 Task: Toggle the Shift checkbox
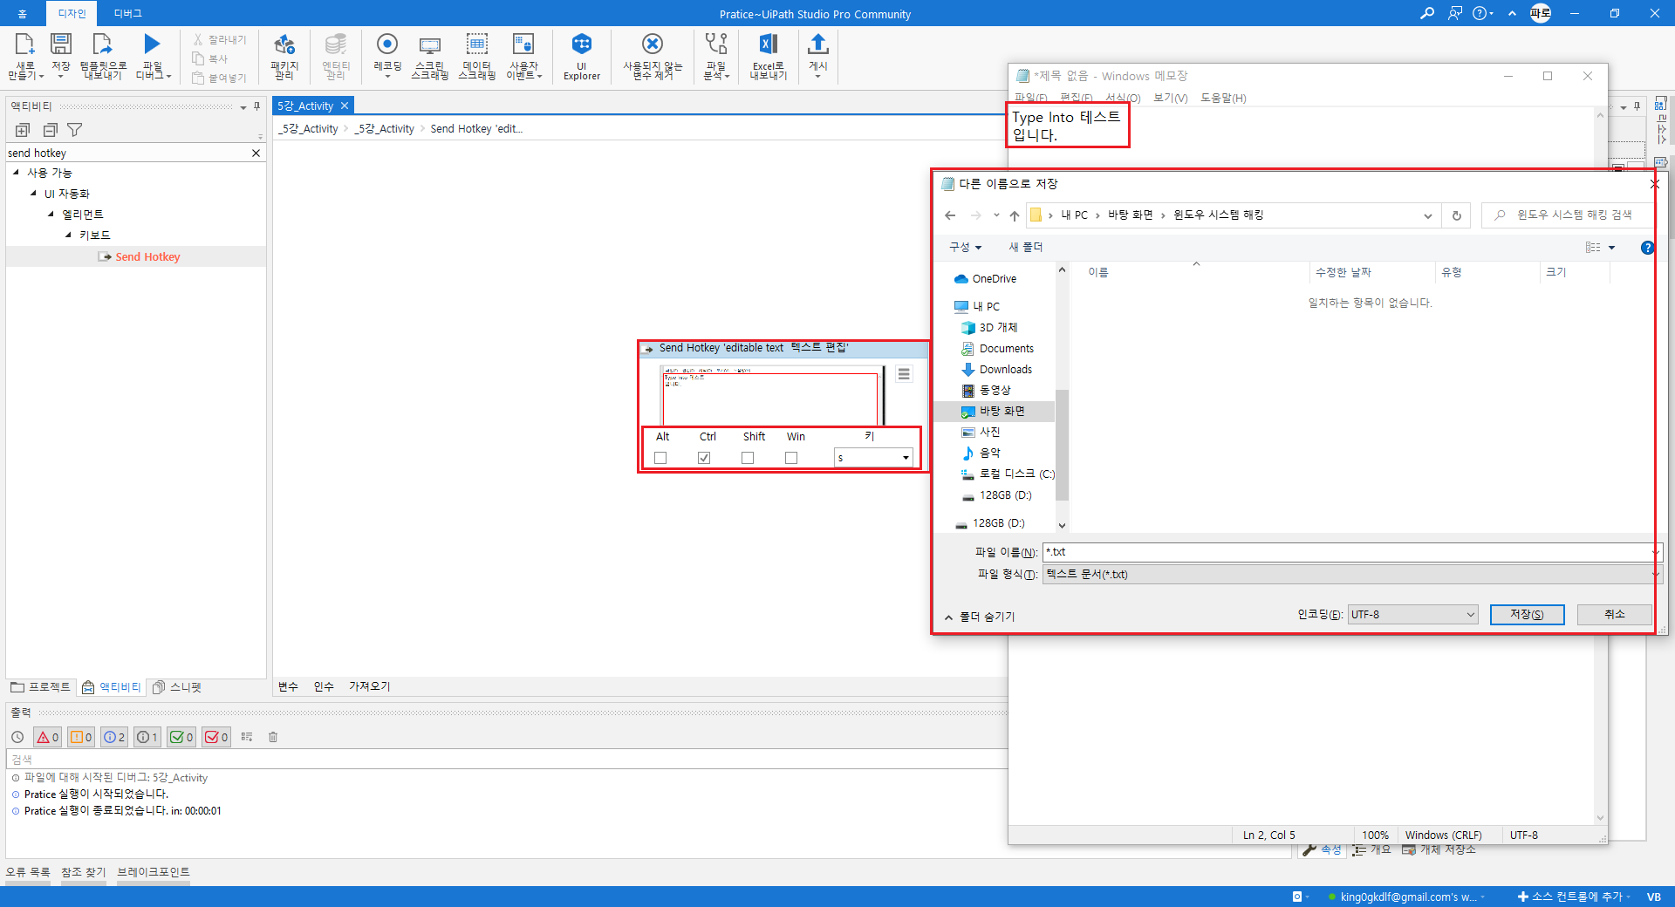(x=748, y=458)
